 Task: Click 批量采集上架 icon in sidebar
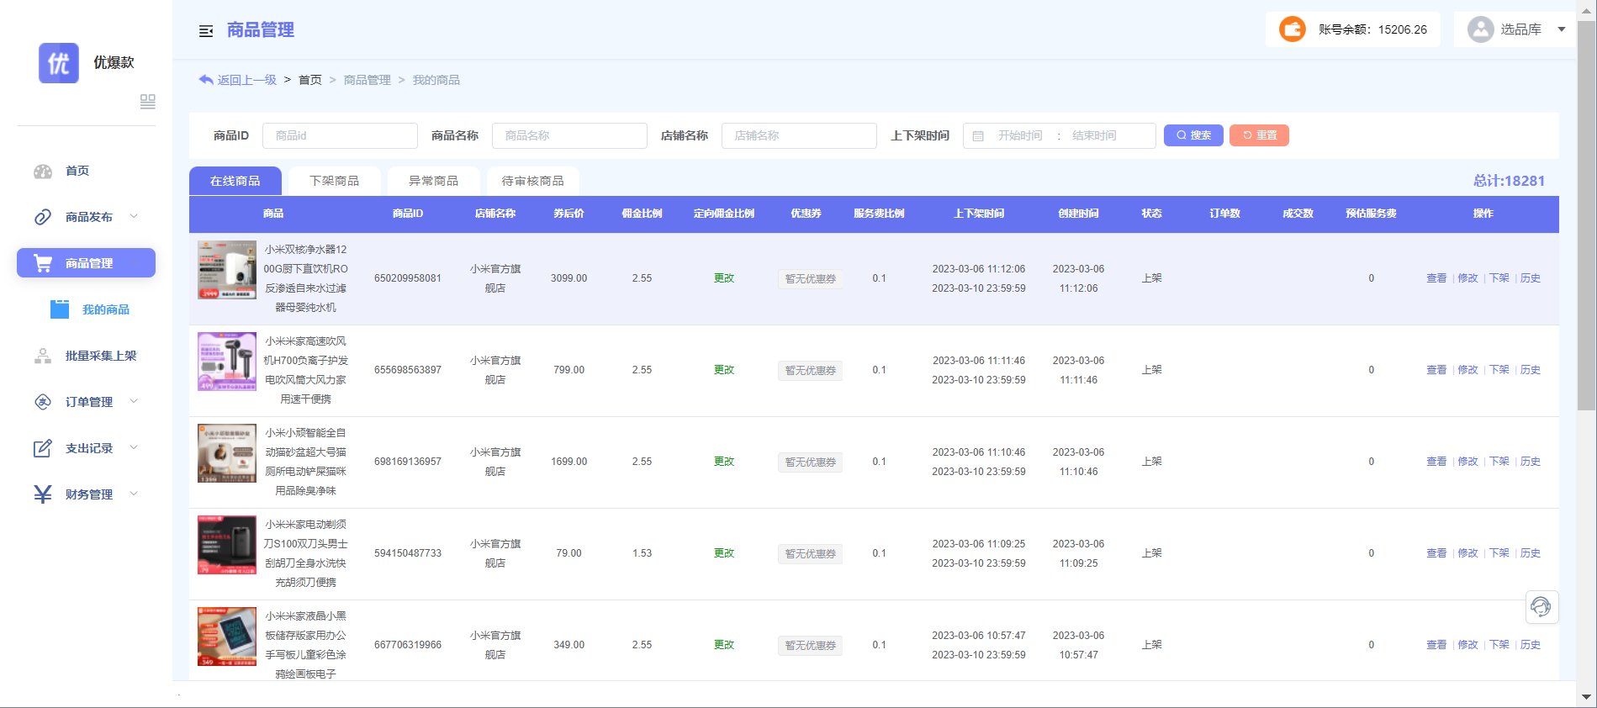point(43,356)
